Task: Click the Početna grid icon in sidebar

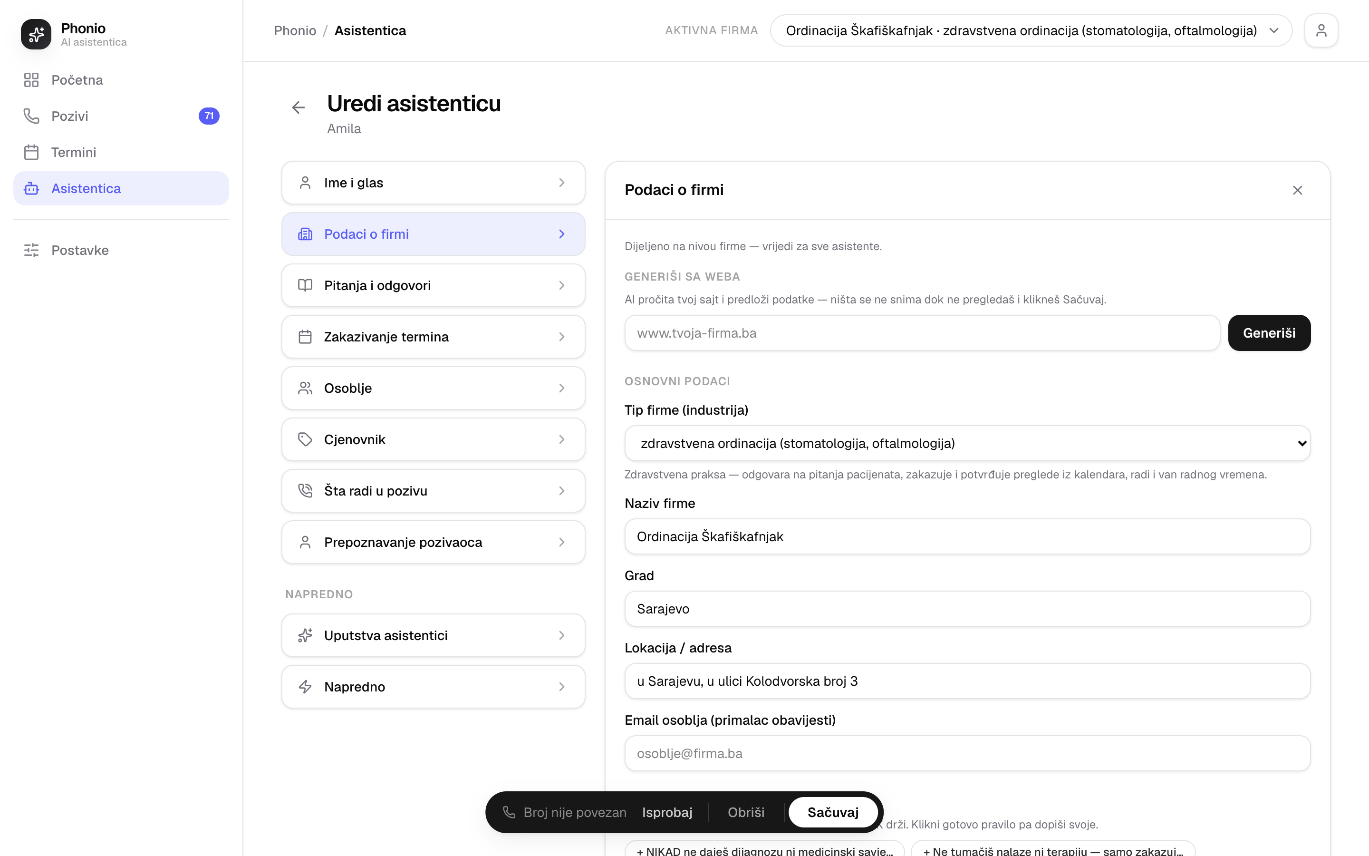Action: [31, 80]
